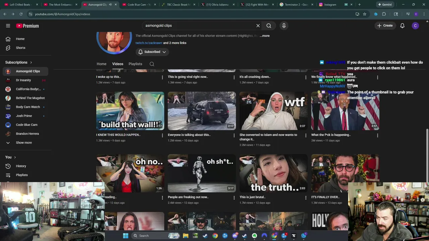Switch to the Code Blue Cam tab
The width and height of the screenshot is (429, 241).
139,5
